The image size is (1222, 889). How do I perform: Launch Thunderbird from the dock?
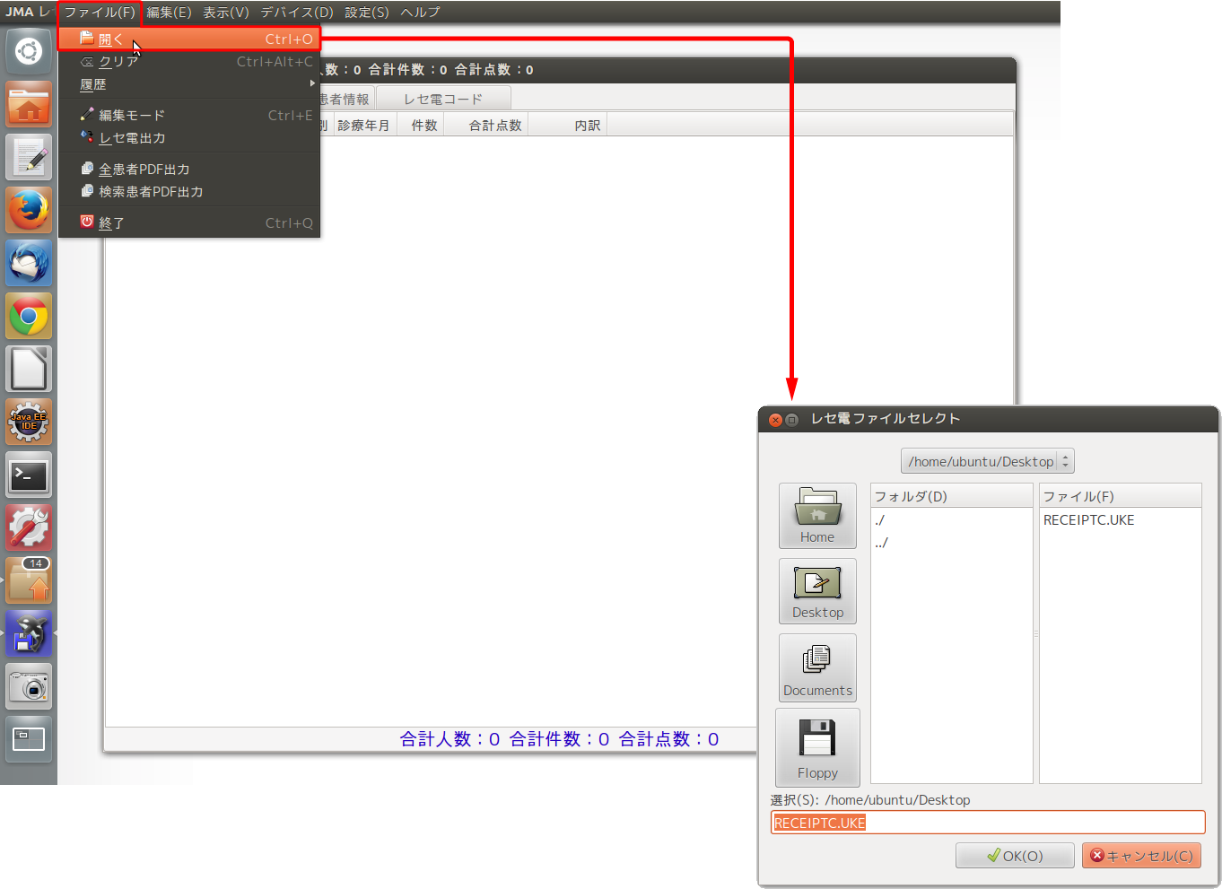pos(29,263)
